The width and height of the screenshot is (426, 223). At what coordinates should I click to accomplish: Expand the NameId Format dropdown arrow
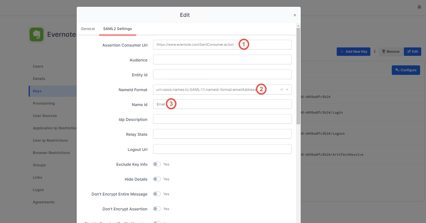coord(287,90)
